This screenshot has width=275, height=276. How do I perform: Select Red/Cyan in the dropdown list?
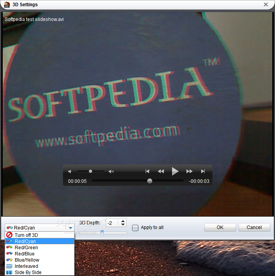(40, 241)
